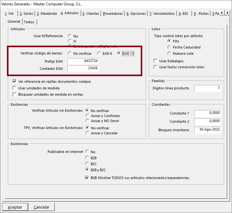Select Avisar y Confirmar for stock verification

pos(87,116)
